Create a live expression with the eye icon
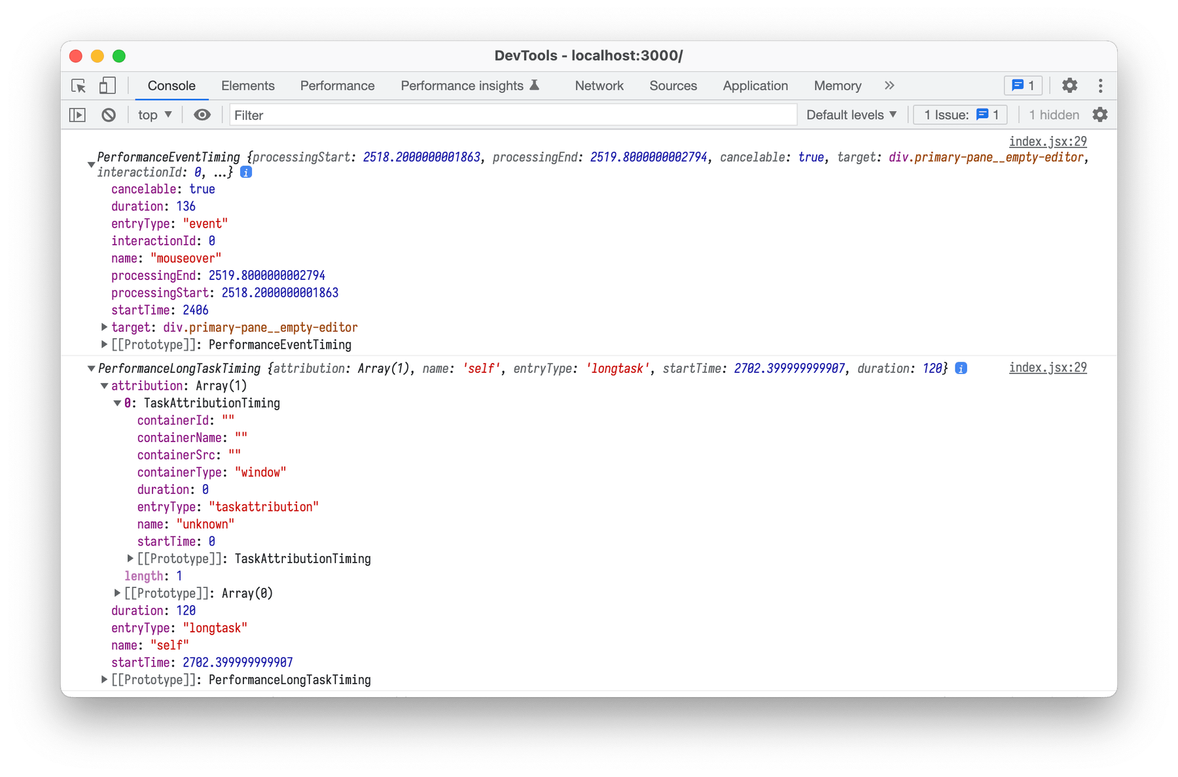 coord(202,114)
